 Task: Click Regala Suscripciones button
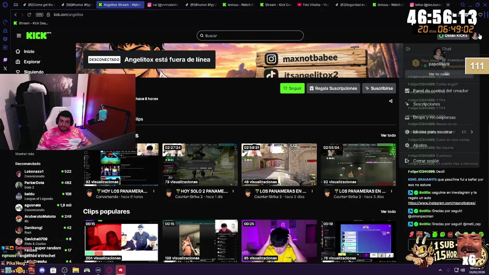333,88
